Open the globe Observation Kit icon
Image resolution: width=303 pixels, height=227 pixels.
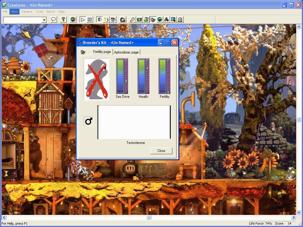[x=160, y=20]
